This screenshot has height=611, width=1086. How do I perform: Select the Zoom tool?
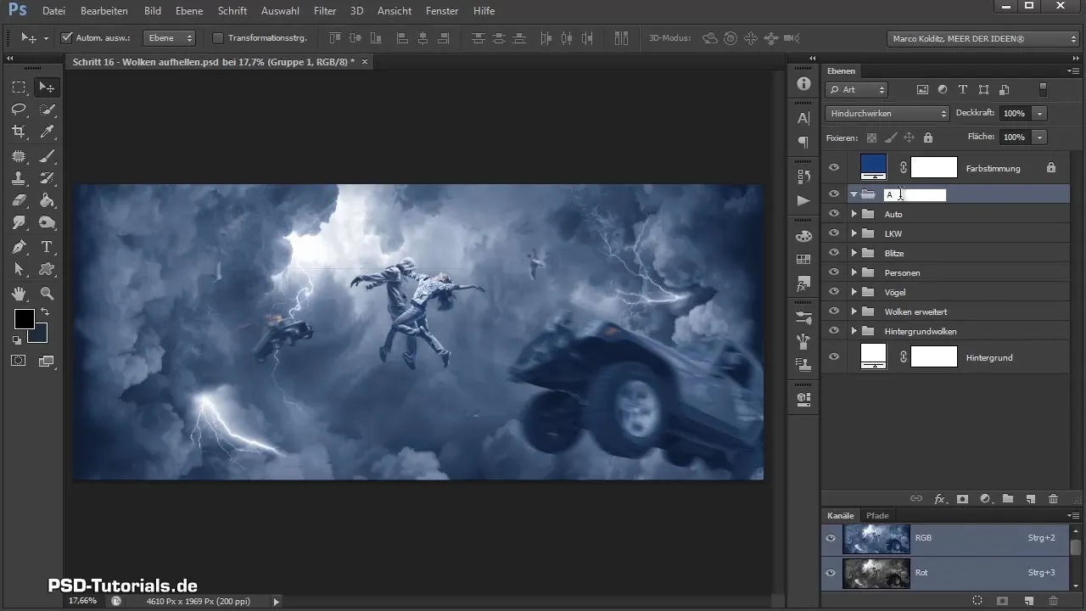click(x=47, y=294)
